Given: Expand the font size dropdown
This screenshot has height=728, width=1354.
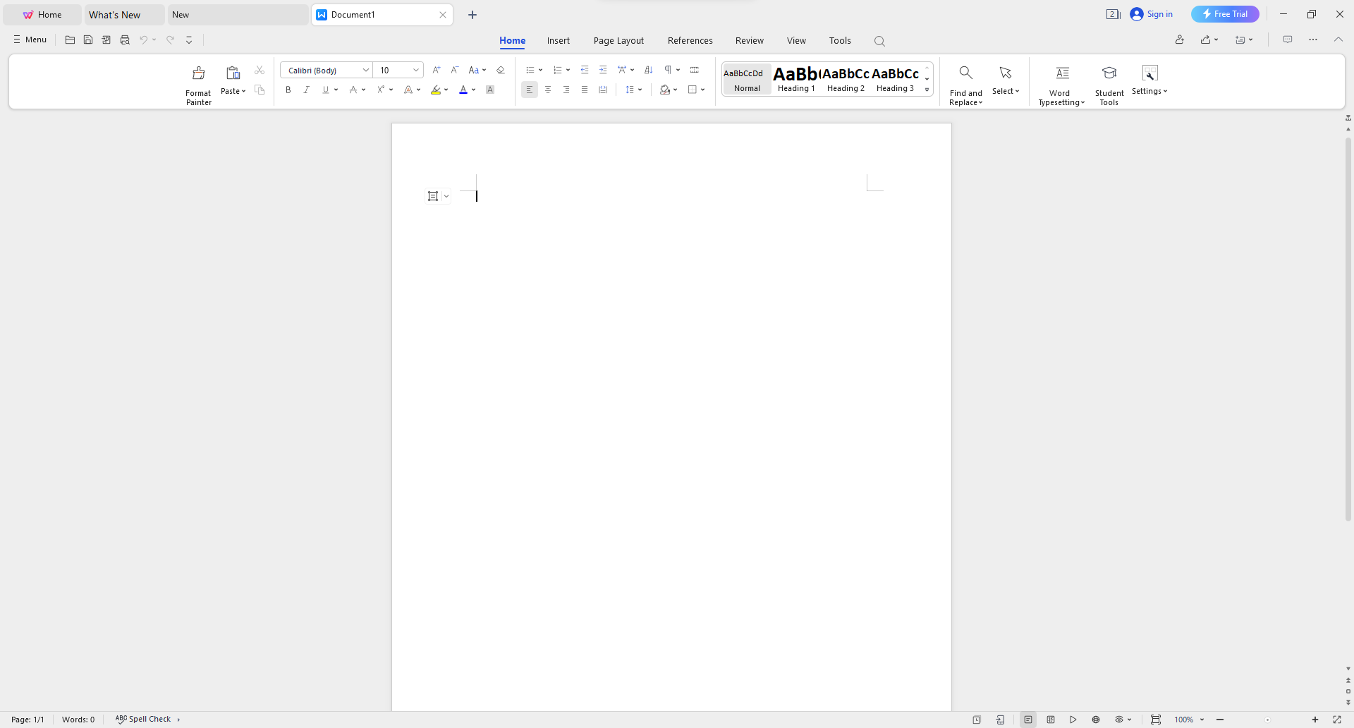Looking at the screenshot, I should tap(415, 70).
